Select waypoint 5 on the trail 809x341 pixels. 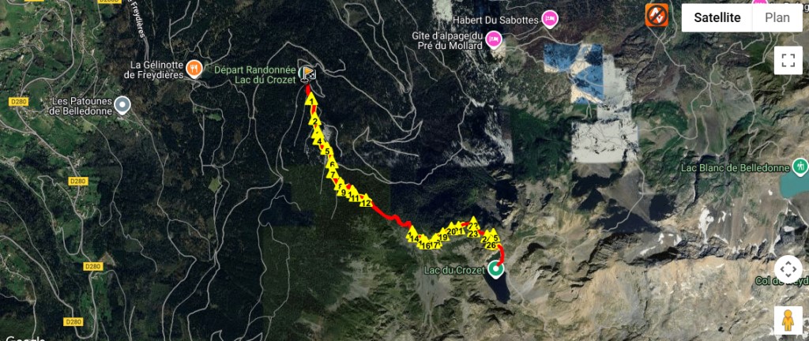[x=326, y=150]
